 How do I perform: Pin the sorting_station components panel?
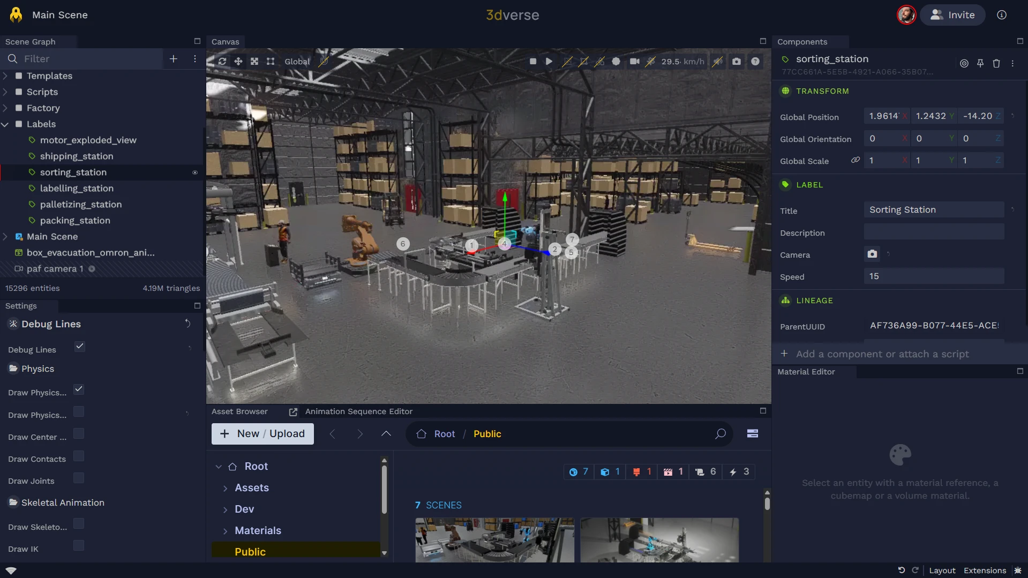tap(980, 64)
